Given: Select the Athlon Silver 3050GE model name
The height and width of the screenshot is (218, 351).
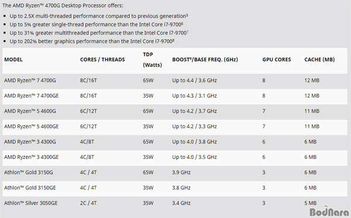Looking at the screenshot, I should pos(30,203).
